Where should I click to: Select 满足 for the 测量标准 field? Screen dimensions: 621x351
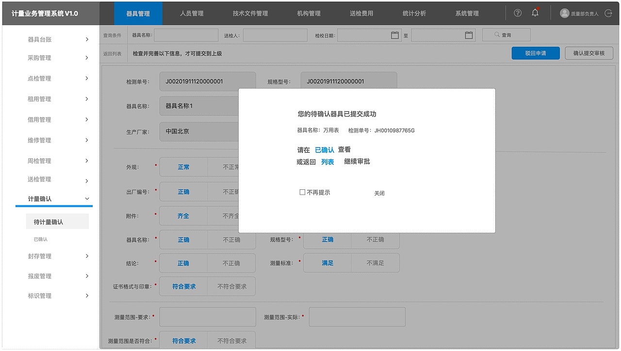(x=327, y=263)
